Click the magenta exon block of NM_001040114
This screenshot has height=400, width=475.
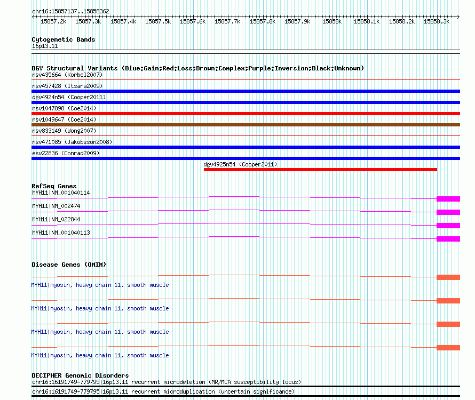coord(448,199)
